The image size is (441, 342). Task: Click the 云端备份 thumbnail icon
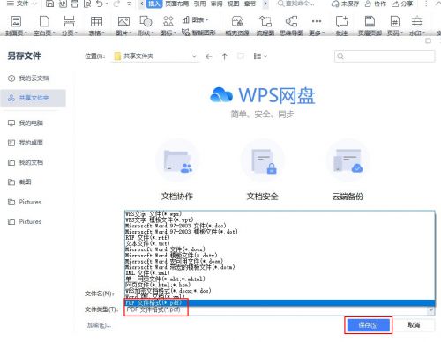[x=348, y=160]
